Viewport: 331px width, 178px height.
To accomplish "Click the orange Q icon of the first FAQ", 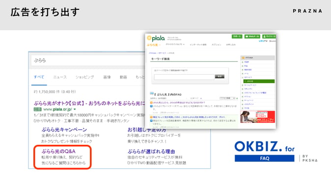I will [151, 103].
